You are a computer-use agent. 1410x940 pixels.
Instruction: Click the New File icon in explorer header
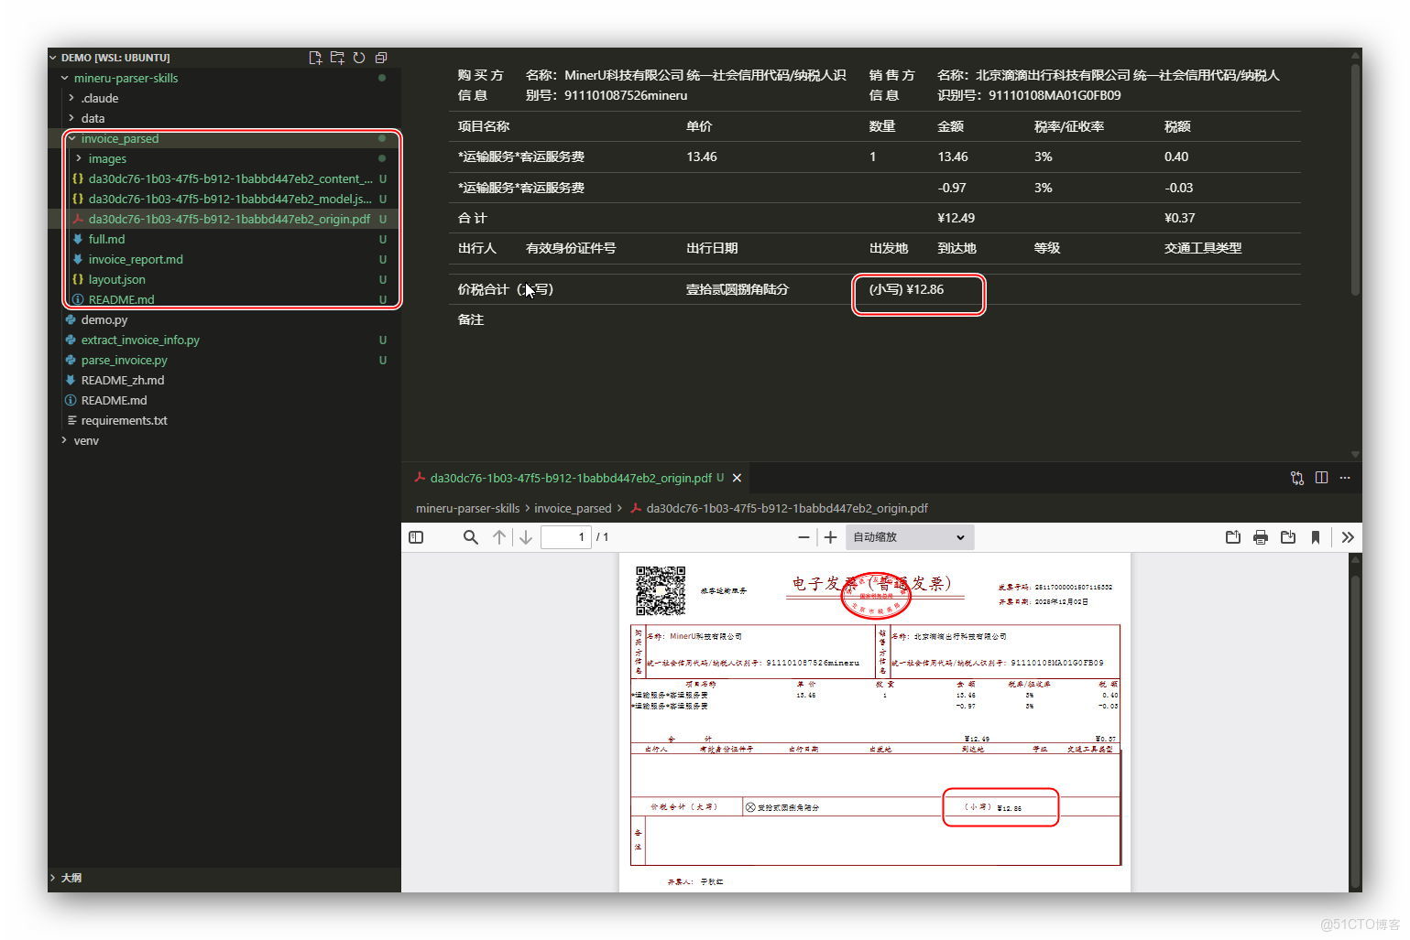[315, 58]
